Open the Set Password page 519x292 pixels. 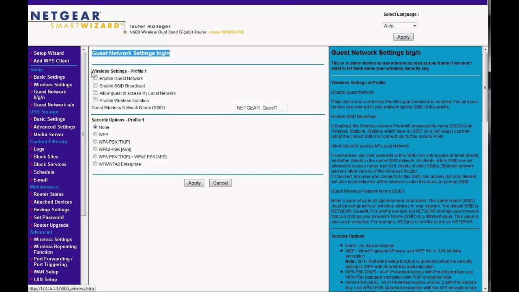[x=49, y=217]
